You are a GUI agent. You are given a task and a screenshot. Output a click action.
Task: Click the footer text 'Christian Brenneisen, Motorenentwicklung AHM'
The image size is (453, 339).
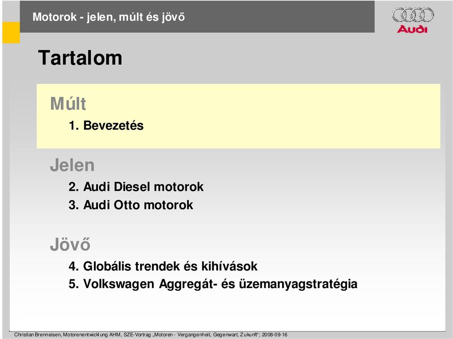pyautogui.click(x=67, y=335)
